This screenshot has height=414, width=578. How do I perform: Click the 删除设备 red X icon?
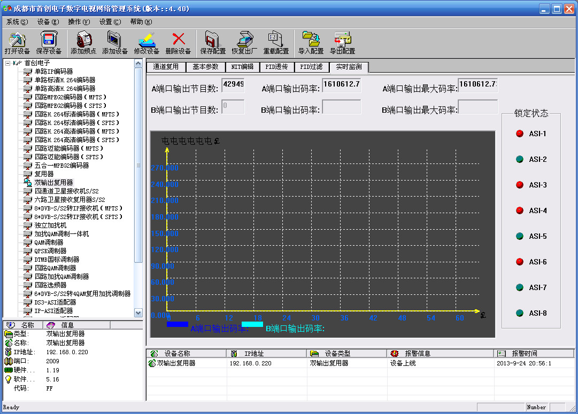pos(179,39)
